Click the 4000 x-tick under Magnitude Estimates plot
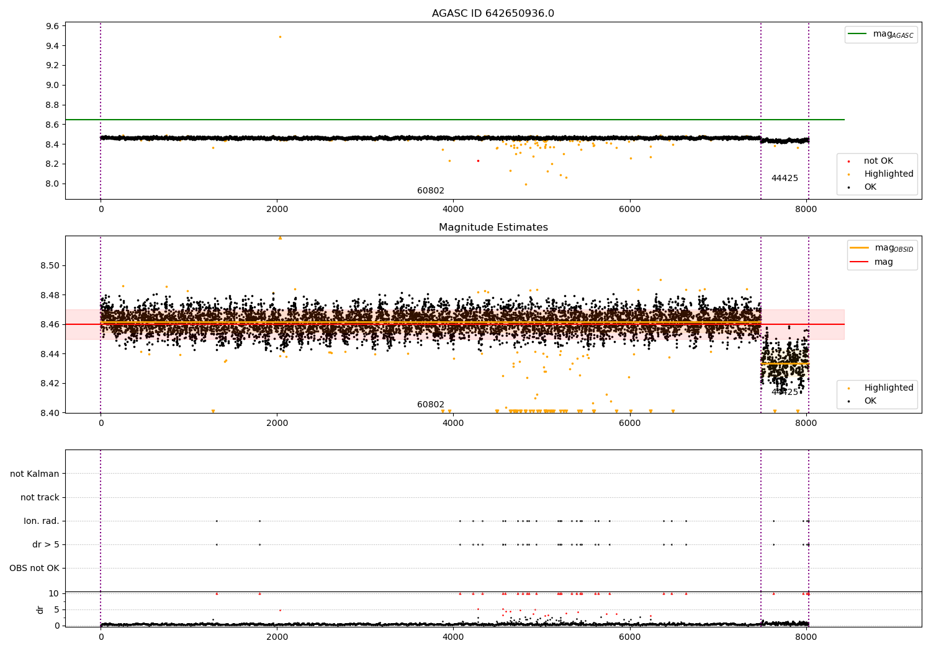The image size is (931, 651). [x=453, y=423]
